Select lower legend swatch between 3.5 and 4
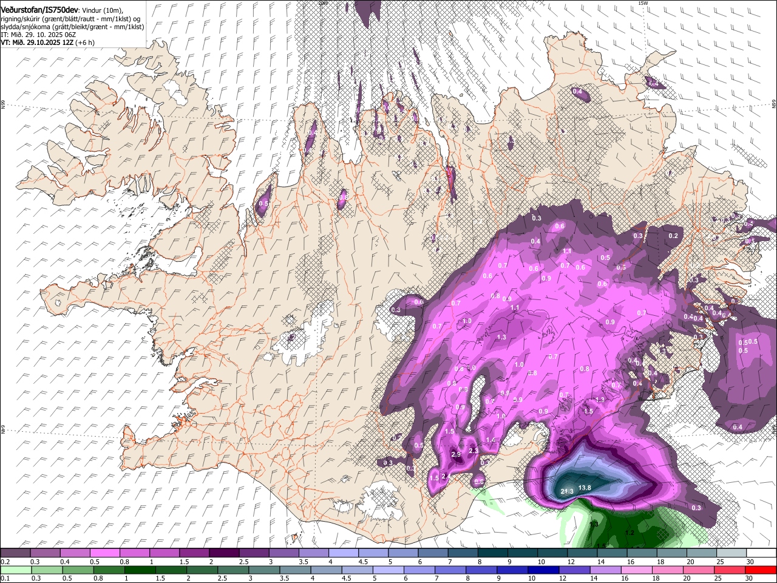777x583 pixels. pos(295,570)
